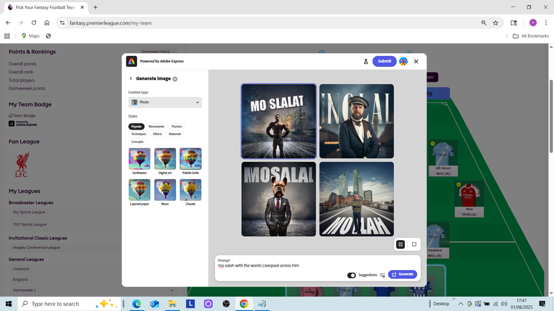
Task: Open the apps grid icon in bookmarks bar
Action: click(x=7, y=36)
